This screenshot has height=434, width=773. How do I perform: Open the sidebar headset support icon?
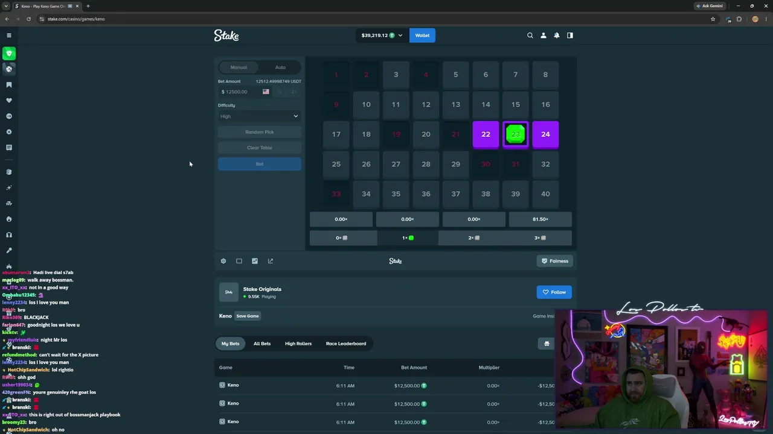tap(9, 235)
